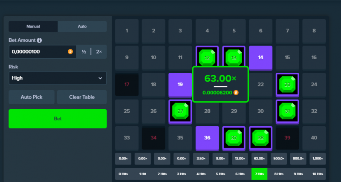Halve the bet with the ½ button
This screenshot has width=341, height=182.
point(84,51)
